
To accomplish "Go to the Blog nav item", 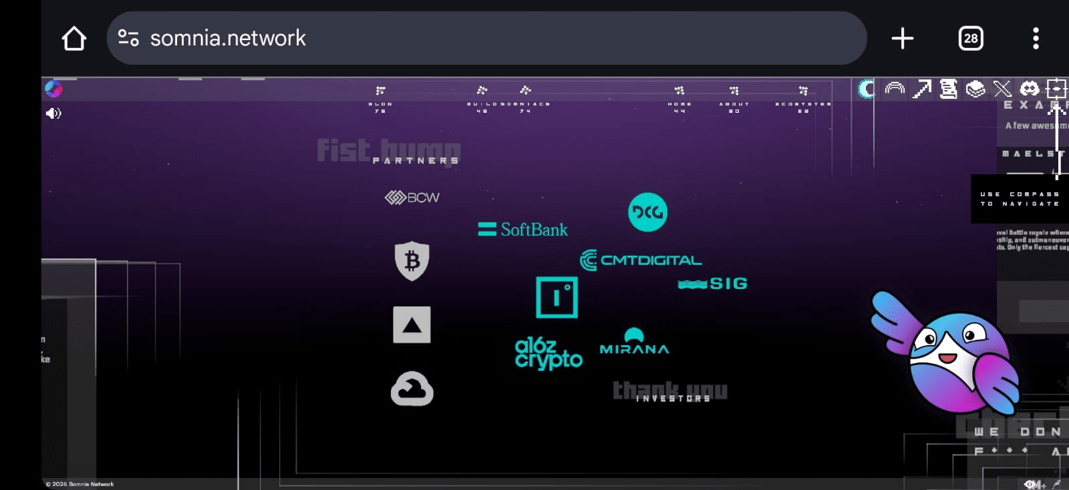I will point(380,99).
